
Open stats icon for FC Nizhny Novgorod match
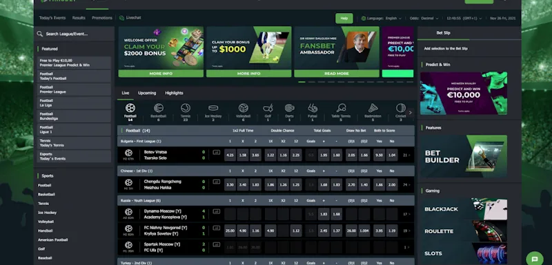[216, 228]
